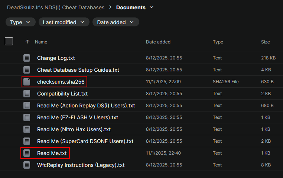Open Read Me (EZ-FLASH V Users).txt
Viewport: 283px width, 178px height.
click(78, 117)
